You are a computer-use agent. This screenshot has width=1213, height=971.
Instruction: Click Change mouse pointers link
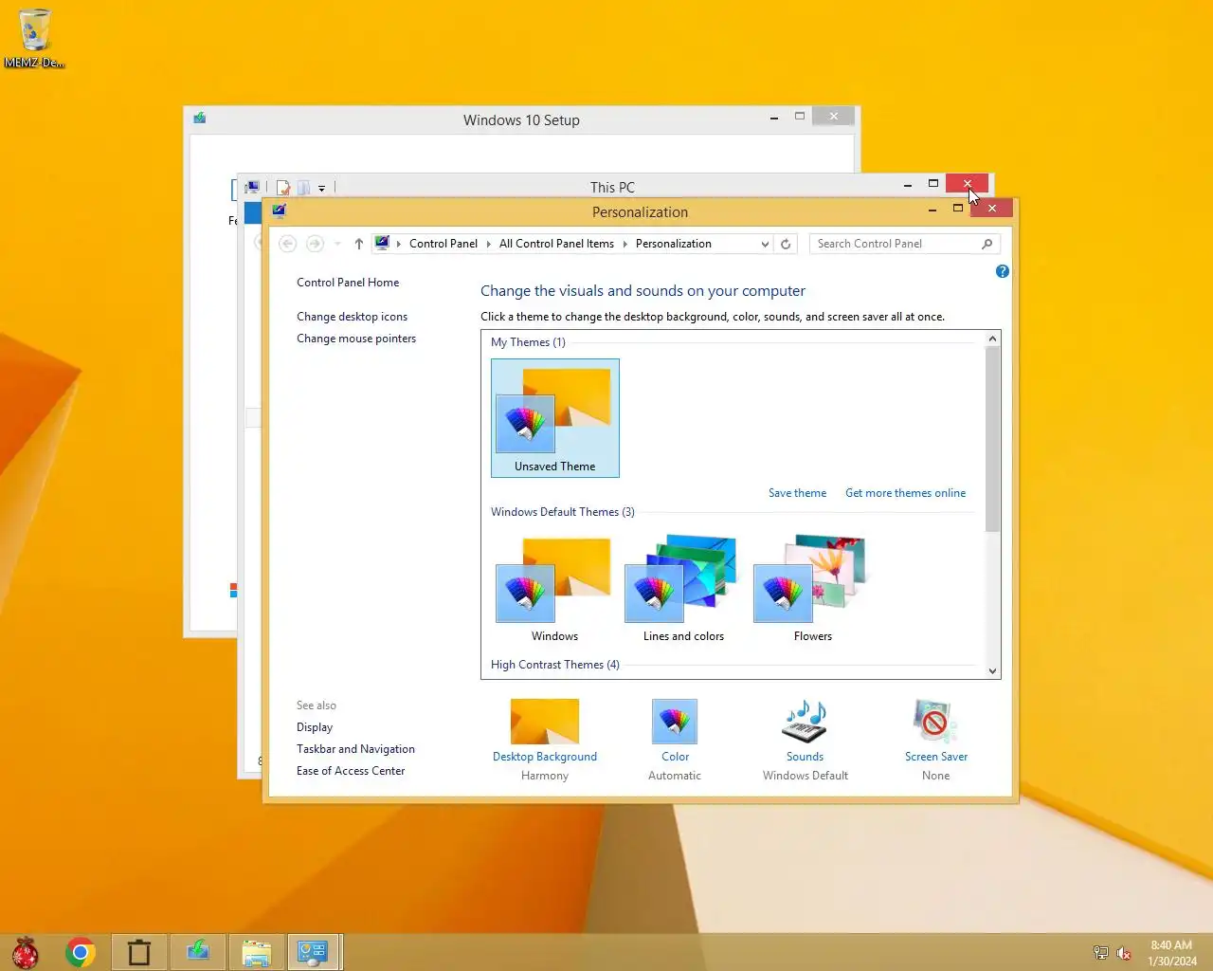(x=356, y=339)
